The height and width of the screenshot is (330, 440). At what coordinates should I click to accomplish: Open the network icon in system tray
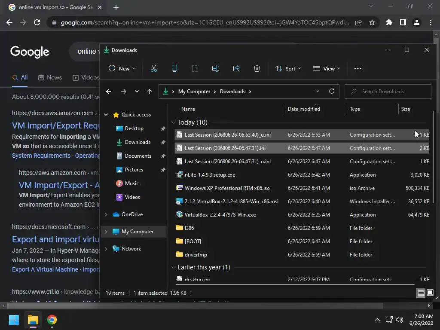click(389, 320)
